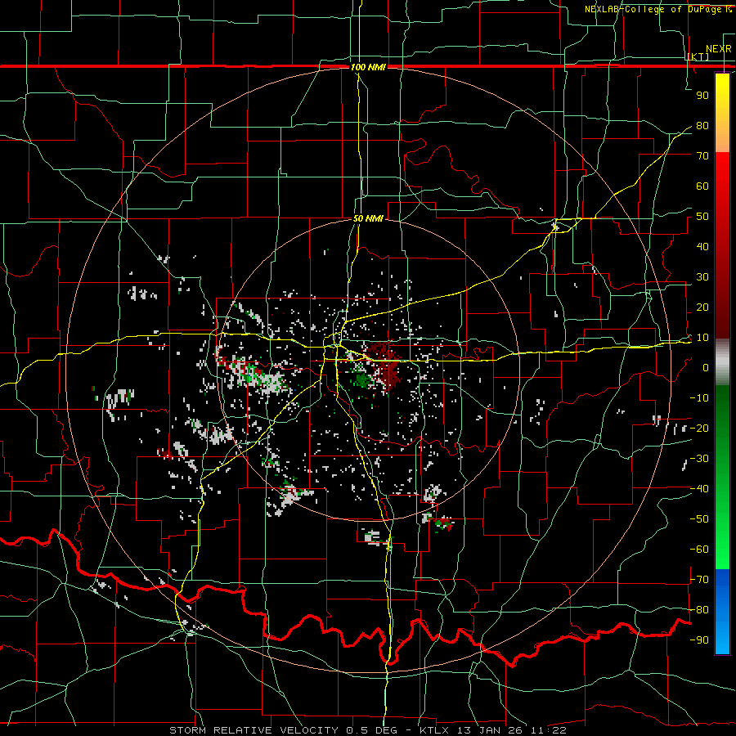Click the -10 value on velocity scale

[699, 398]
